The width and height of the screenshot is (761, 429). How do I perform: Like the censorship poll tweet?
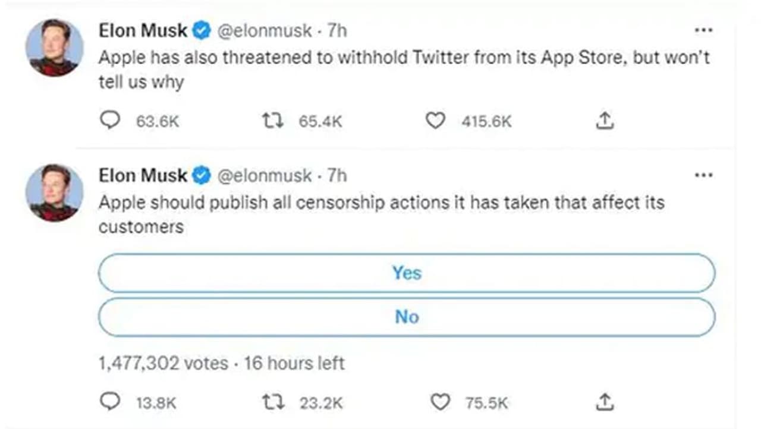pos(439,403)
